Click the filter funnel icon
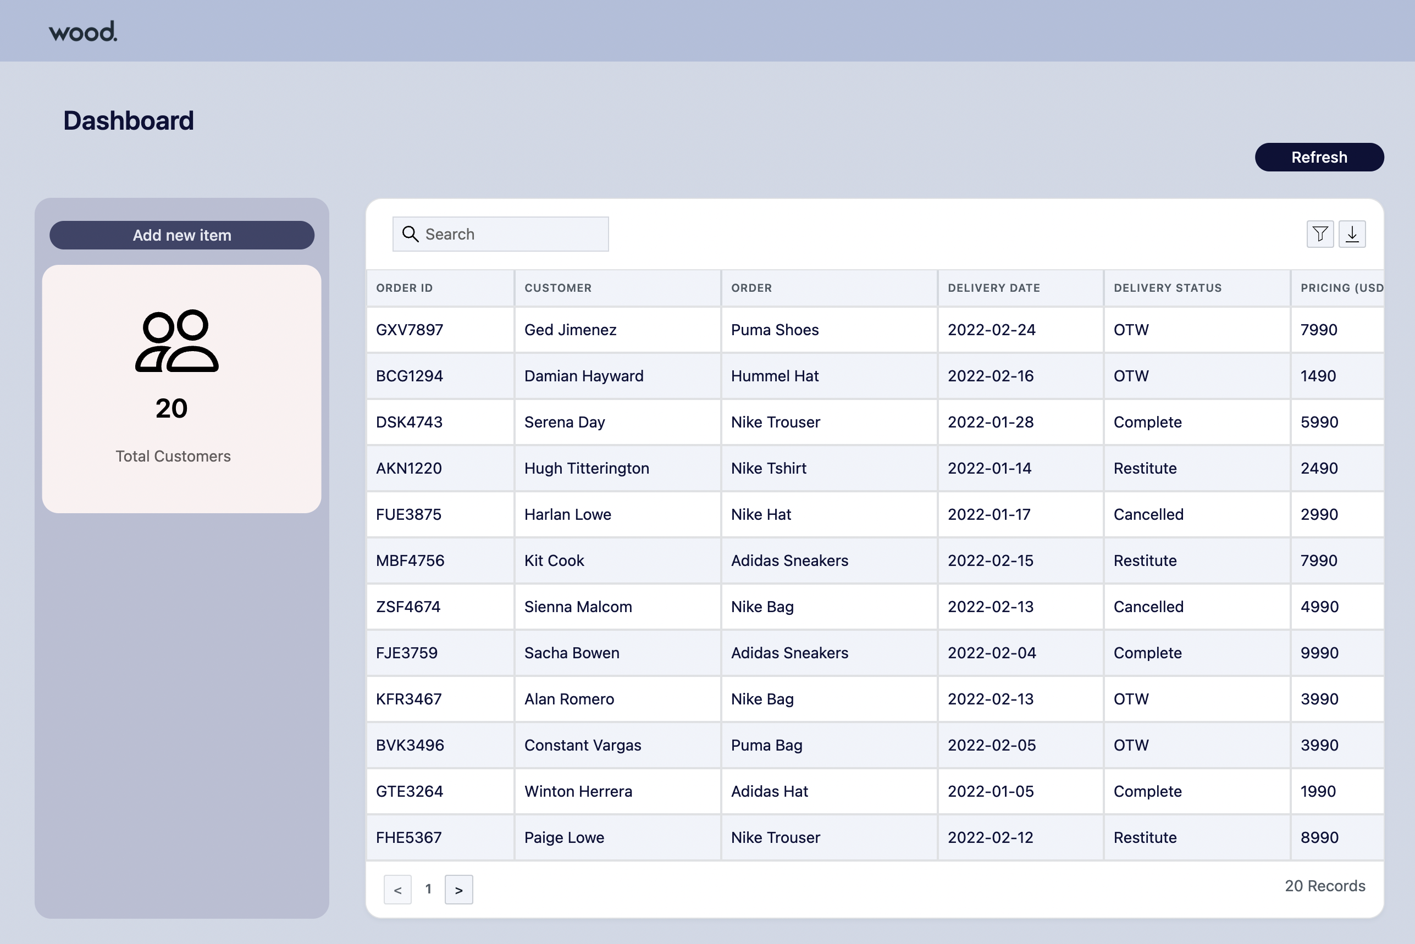Image resolution: width=1415 pixels, height=944 pixels. point(1319,234)
